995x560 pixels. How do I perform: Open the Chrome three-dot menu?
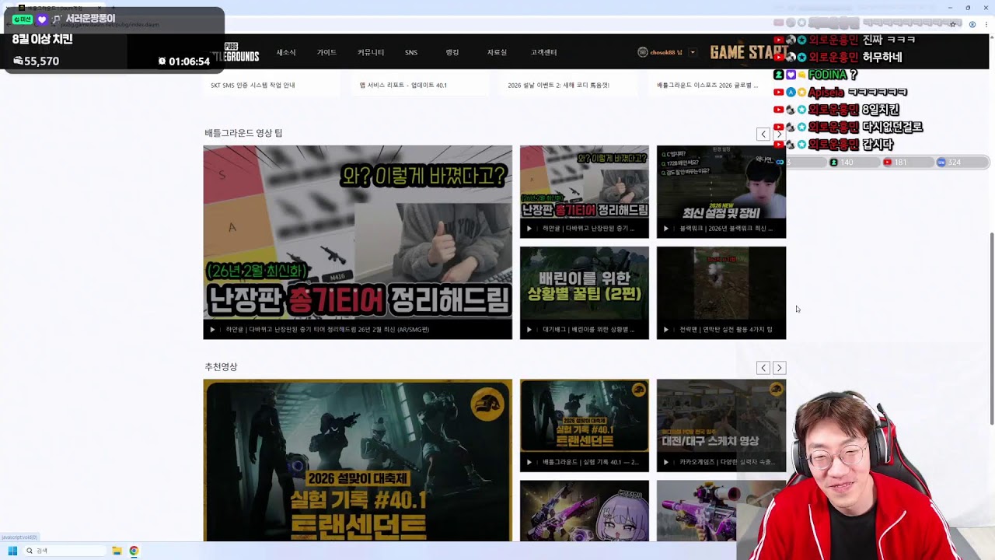click(987, 24)
